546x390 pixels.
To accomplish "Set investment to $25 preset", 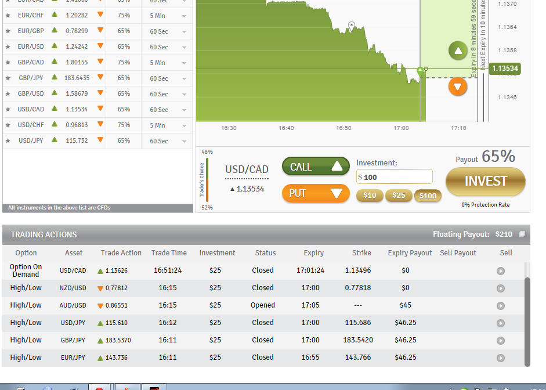I will (x=399, y=196).
